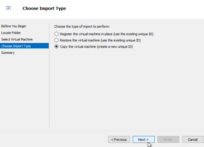Viewport: 204px width, 147px height.
Task: Click the 'use the existing unique ID' in-place label text
Action: click(x=133, y=34)
